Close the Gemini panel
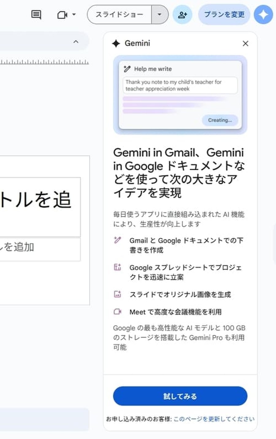Viewport: 276px width, 439px height. point(245,44)
